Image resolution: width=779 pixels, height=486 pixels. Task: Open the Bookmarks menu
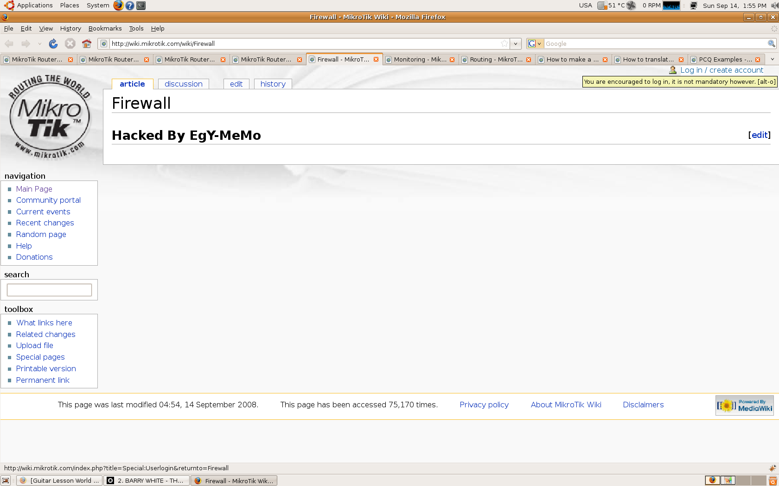(105, 28)
